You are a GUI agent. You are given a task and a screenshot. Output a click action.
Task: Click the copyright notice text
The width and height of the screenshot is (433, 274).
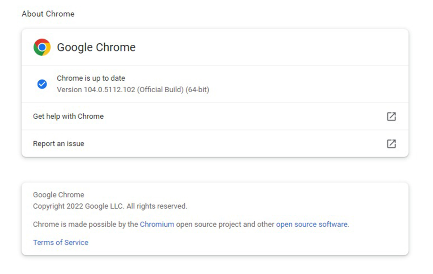click(x=110, y=206)
